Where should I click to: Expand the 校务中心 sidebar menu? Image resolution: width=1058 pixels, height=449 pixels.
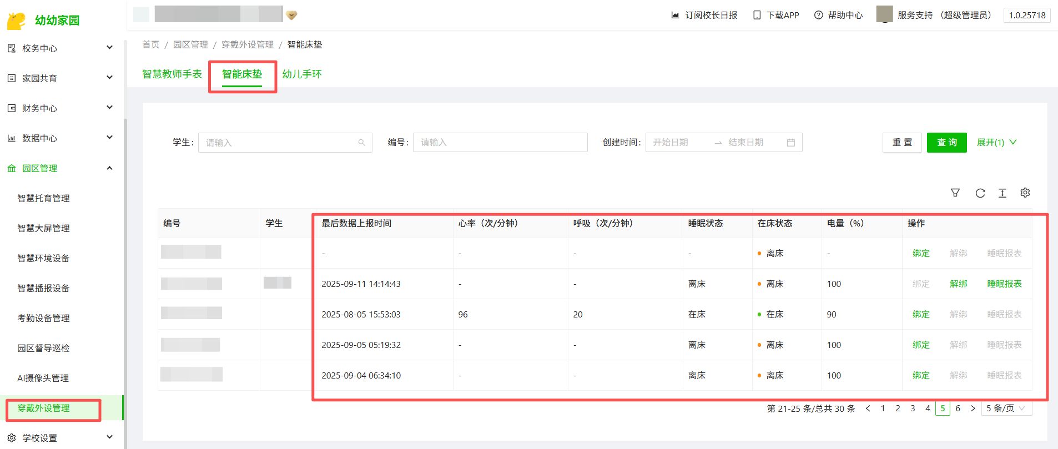coord(61,48)
